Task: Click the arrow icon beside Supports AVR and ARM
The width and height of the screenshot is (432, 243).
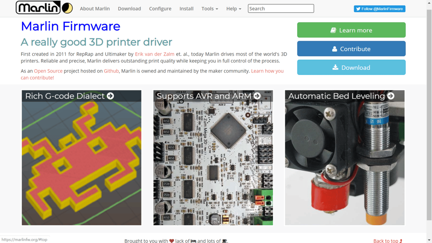Action: point(257,96)
